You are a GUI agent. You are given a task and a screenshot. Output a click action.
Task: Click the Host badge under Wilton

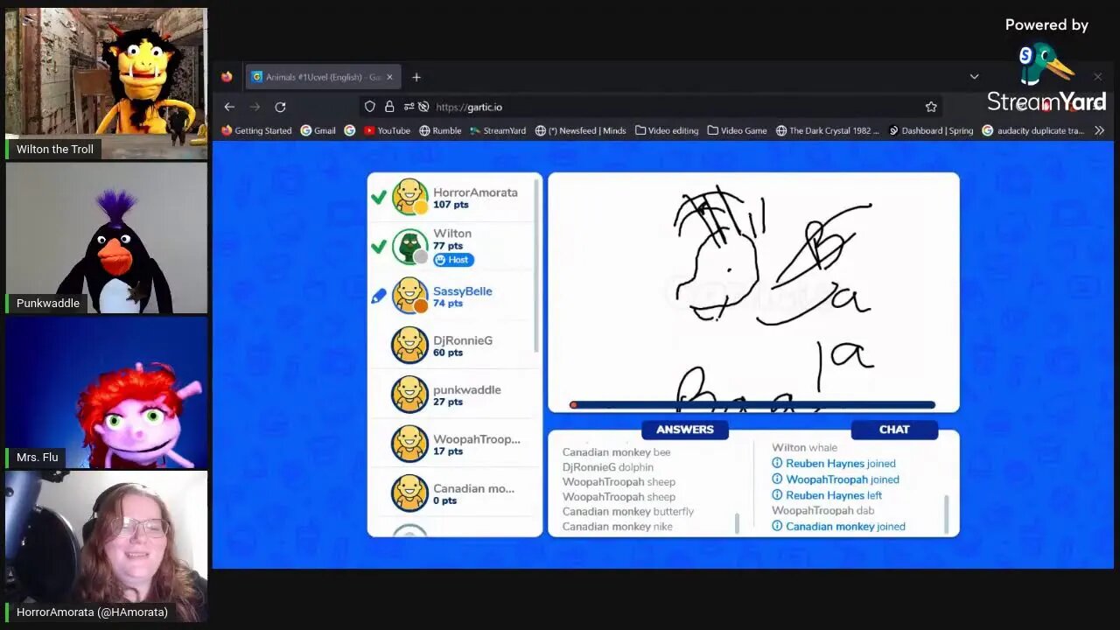tap(453, 260)
